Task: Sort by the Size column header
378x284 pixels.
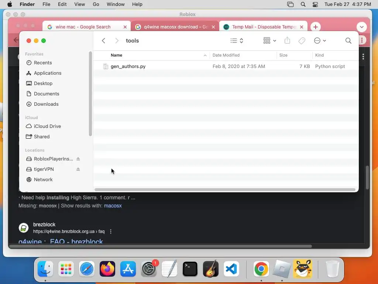Action: (x=283, y=55)
